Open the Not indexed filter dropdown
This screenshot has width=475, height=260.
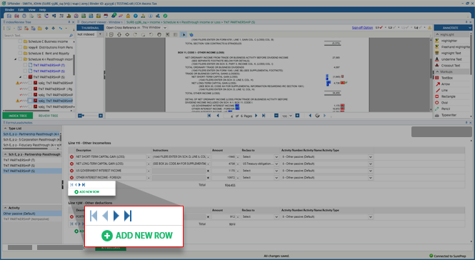[100, 34]
